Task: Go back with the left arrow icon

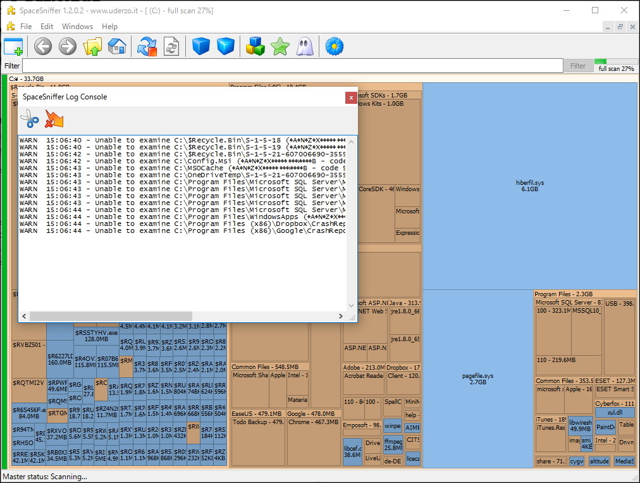Action: point(43,46)
